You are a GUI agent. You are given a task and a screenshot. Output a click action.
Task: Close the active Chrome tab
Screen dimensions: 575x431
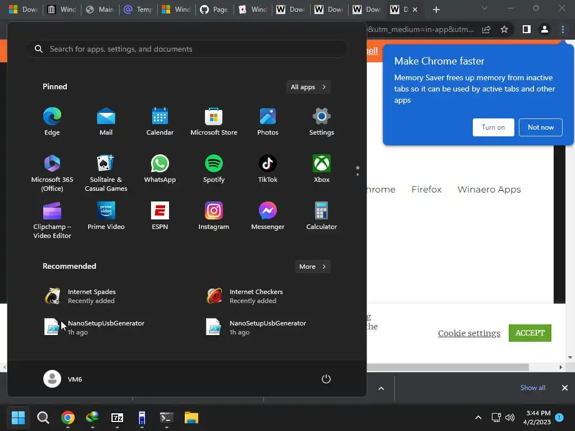point(415,10)
